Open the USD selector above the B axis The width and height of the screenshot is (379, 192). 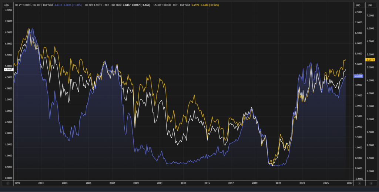pyautogui.click(x=370, y=5)
